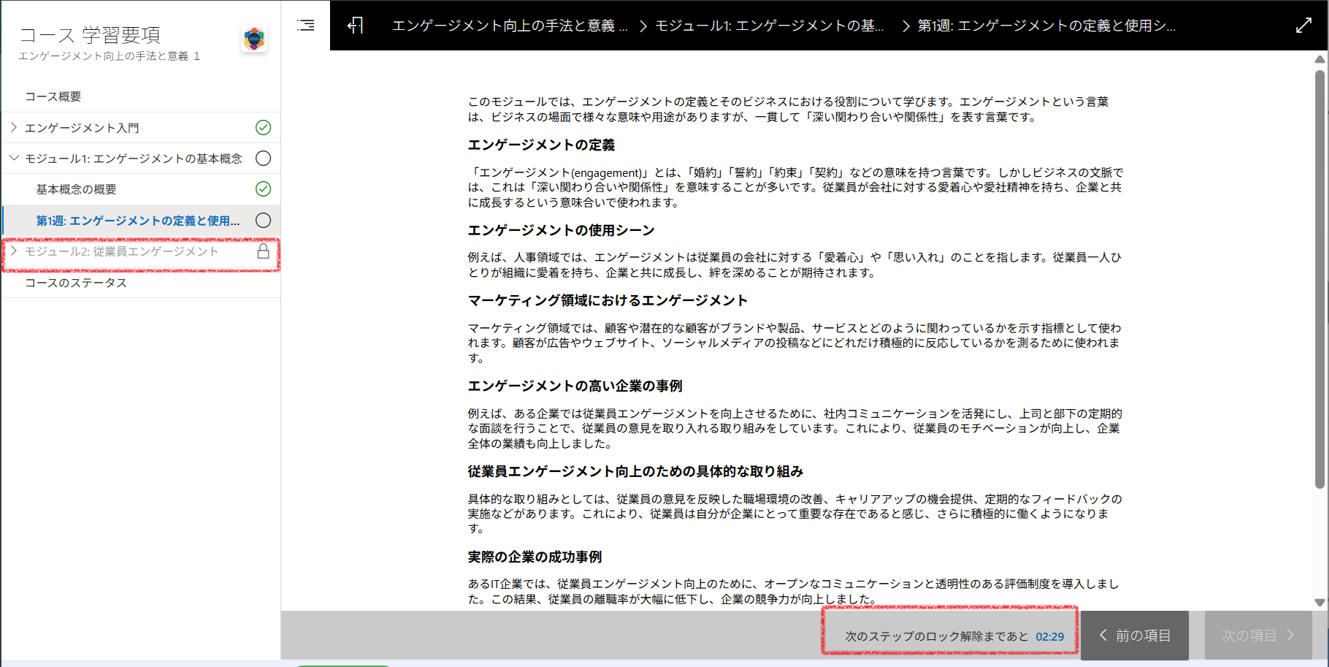Click heading 実際の企業の成功事例

[x=535, y=557]
